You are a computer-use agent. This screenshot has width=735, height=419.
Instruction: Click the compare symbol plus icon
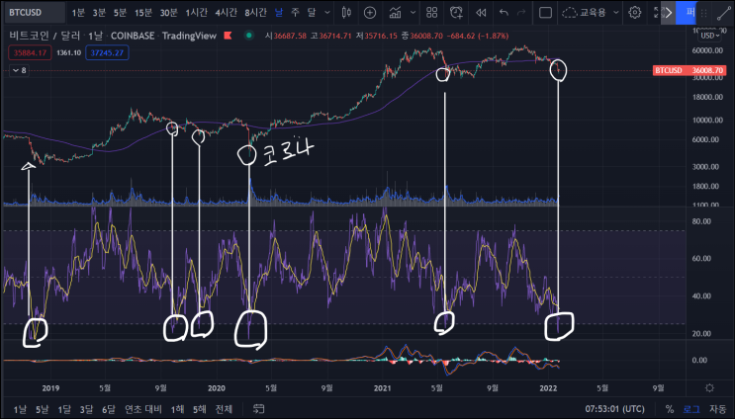click(x=370, y=13)
